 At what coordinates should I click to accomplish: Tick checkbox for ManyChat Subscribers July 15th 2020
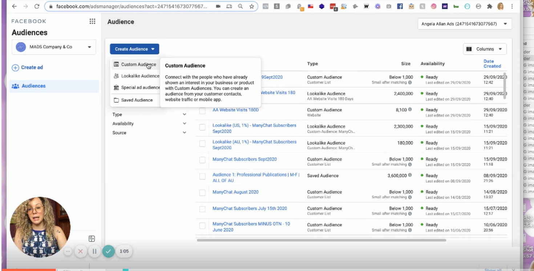coord(202,210)
